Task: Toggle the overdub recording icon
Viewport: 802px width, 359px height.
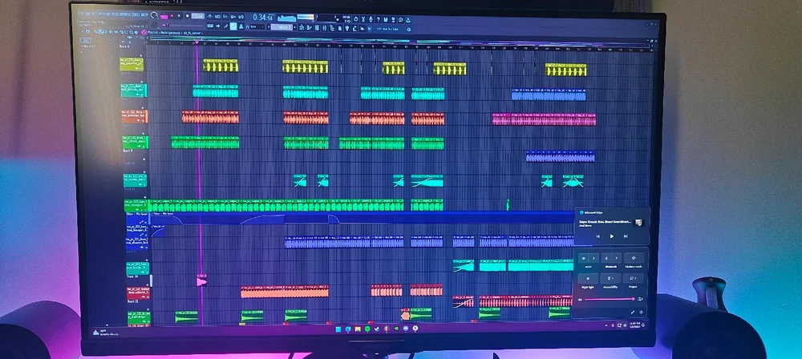Action: (x=233, y=16)
